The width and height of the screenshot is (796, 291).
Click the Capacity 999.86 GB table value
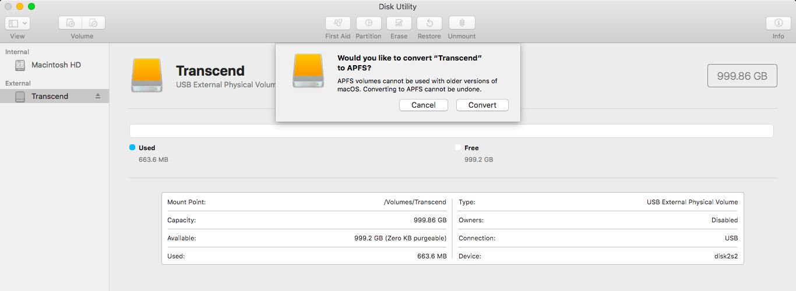click(x=430, y=220)
